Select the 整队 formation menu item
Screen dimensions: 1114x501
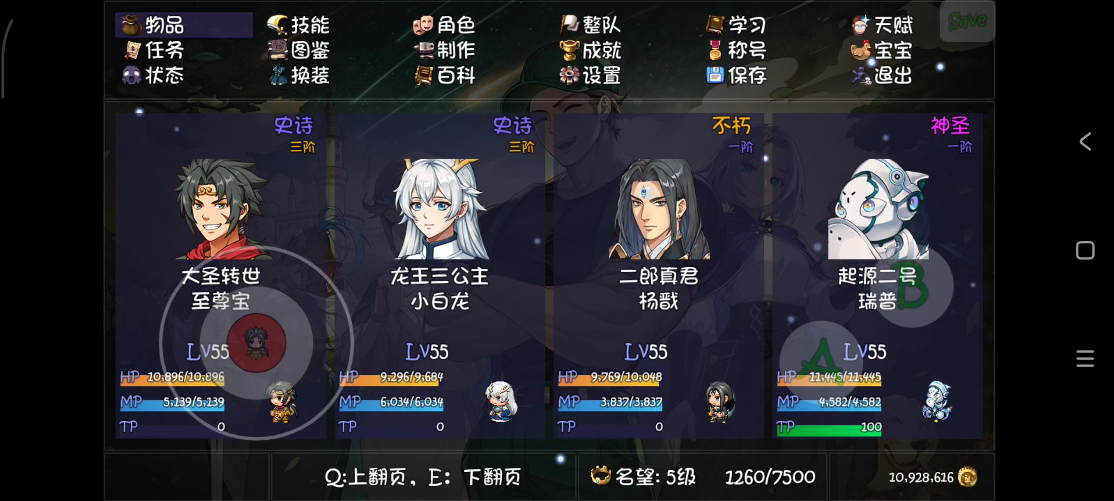tap(590, 25)
